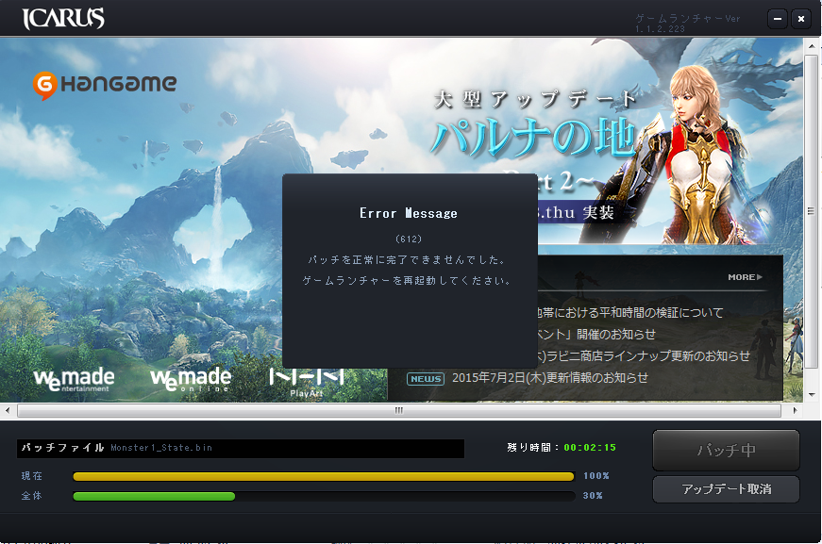Minimize the launcher window
822x544 pixels.
click(778, 19)
